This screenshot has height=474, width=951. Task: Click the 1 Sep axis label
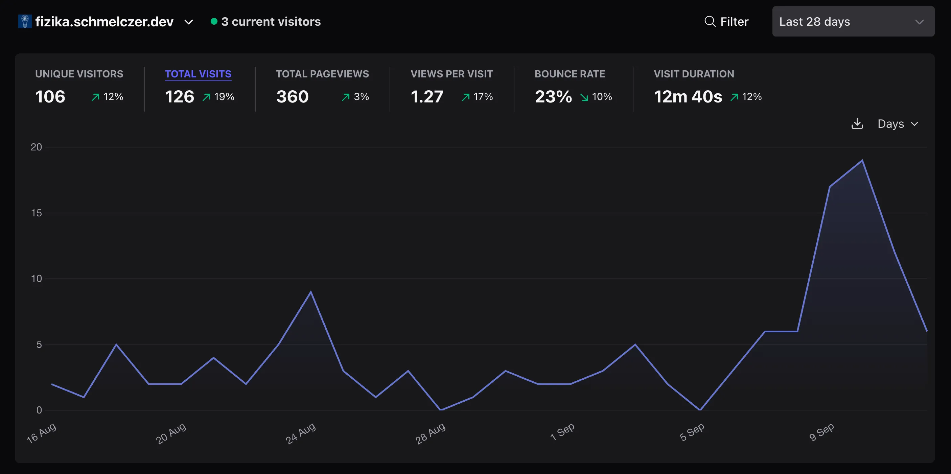[562, 431]
